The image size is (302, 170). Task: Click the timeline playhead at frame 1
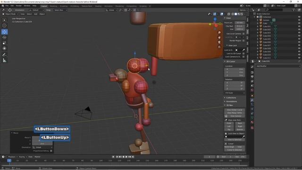pyautogui.click(x=9, y=161)
